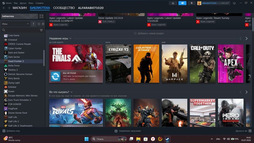Click the Apex Legends icon under Steam Survey
Image resolution: width=254 pixels, height=143 pixels.
coord(198,22)
